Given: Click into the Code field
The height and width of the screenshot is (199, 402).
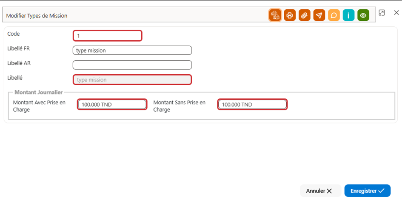Looking at the screenshot, I should click(108, 36).
